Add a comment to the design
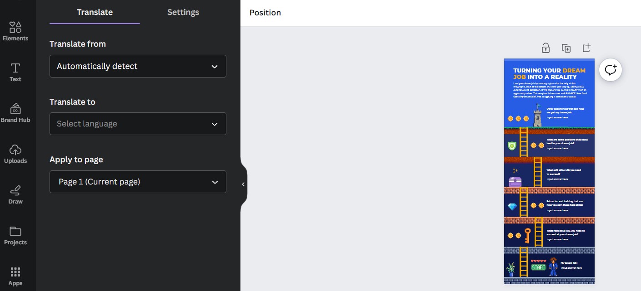 tap(610, 70)
